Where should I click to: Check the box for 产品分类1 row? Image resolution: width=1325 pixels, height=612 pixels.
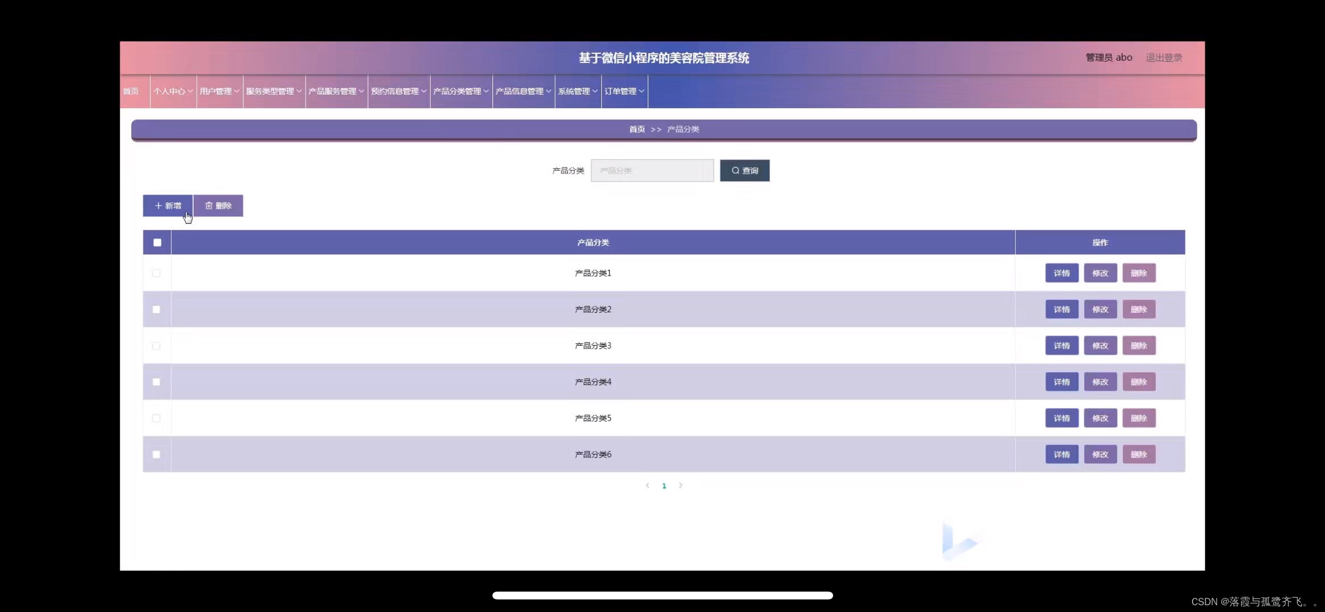(x=156, y=273)
